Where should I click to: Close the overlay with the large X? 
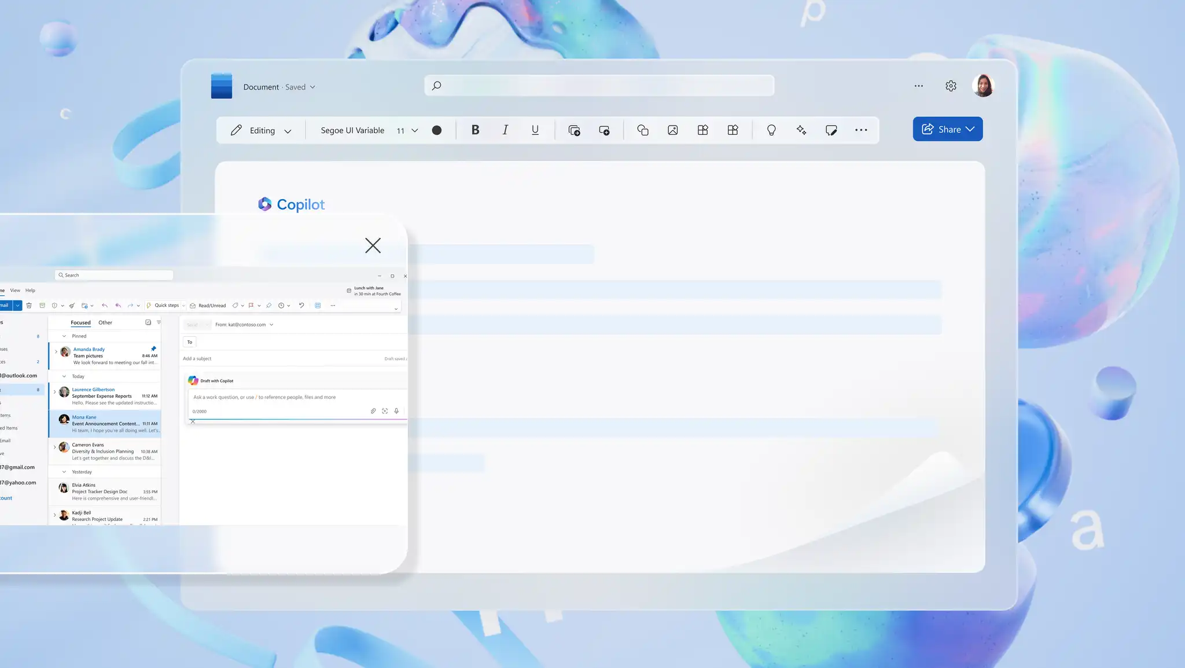[x=373, y=245]
